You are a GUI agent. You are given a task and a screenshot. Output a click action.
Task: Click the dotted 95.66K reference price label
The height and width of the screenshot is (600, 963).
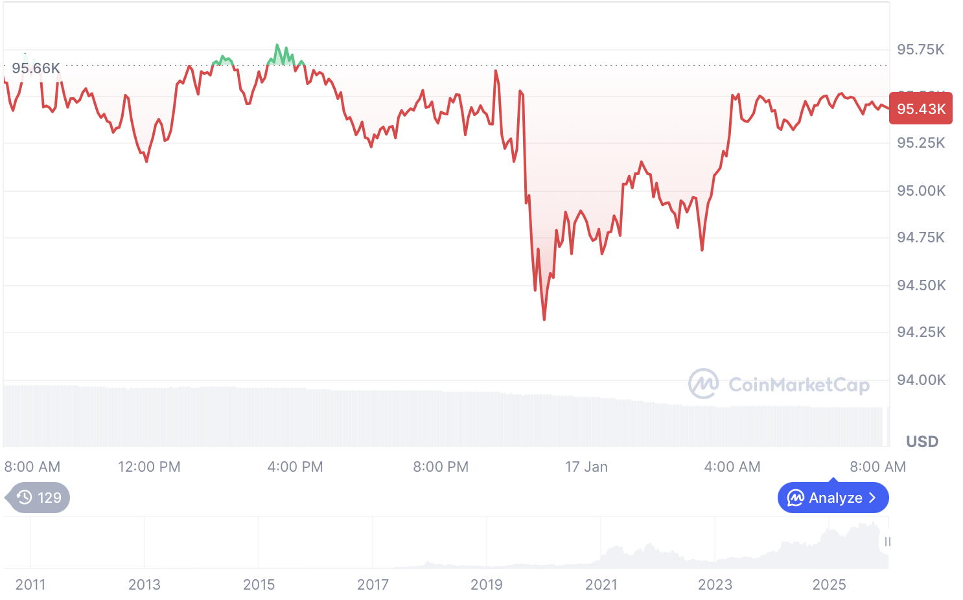pyautogui.click(x=36, y=67)
